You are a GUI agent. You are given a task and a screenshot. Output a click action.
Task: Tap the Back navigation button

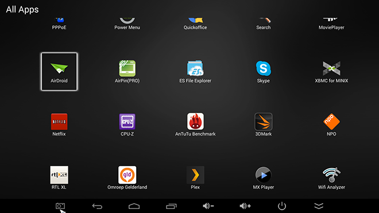tap(97, 206)
